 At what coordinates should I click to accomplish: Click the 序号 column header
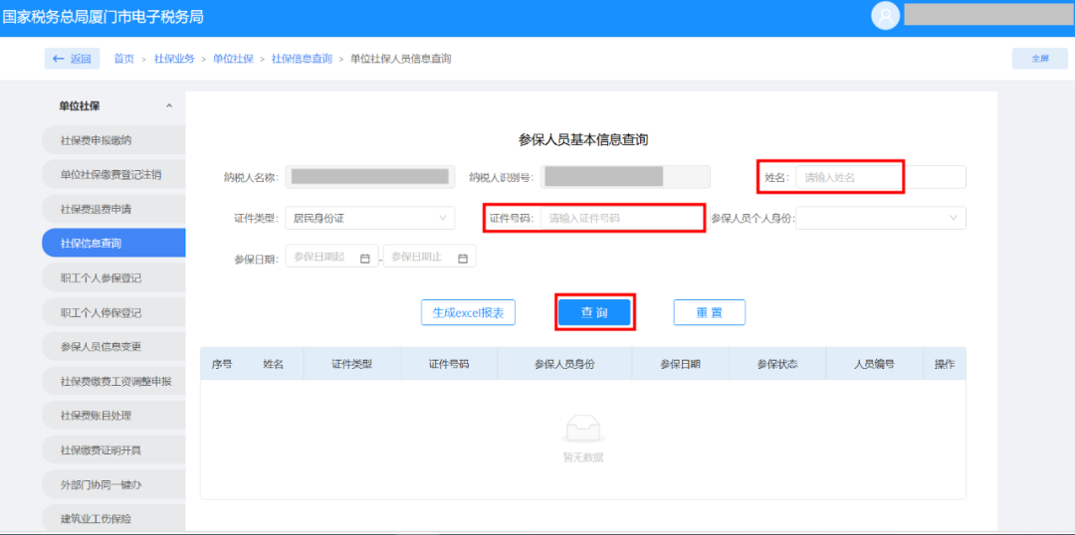tap(222, 364)
